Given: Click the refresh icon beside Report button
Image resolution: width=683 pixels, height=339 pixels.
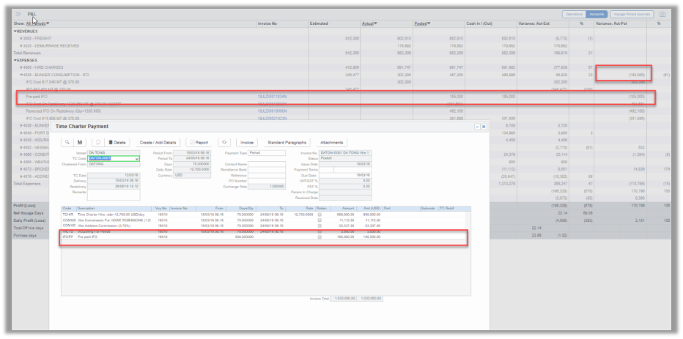Looking at the screenshot, I should pos(224,142).
